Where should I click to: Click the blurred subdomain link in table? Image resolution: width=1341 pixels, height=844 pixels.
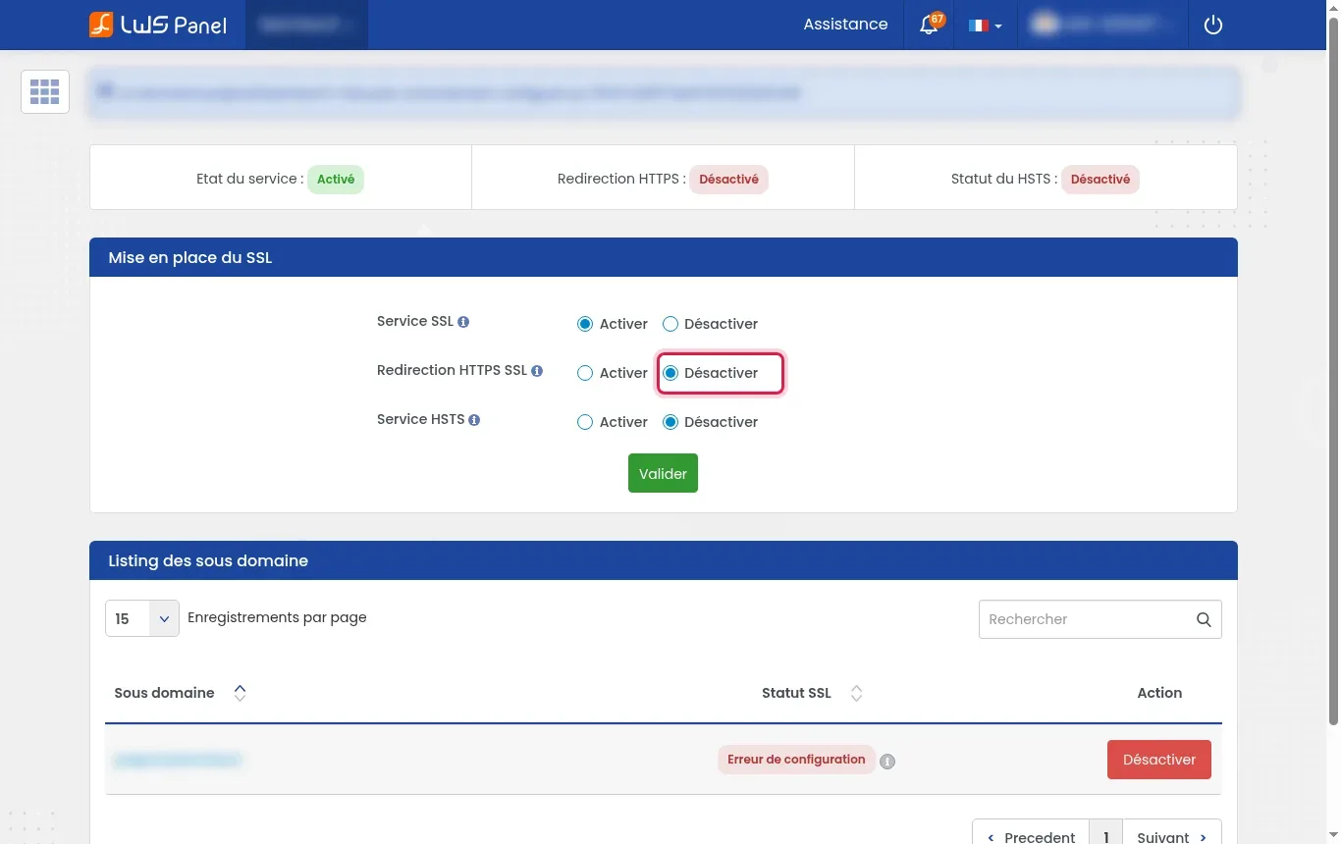pyautogui.click(x=178, y=760)
